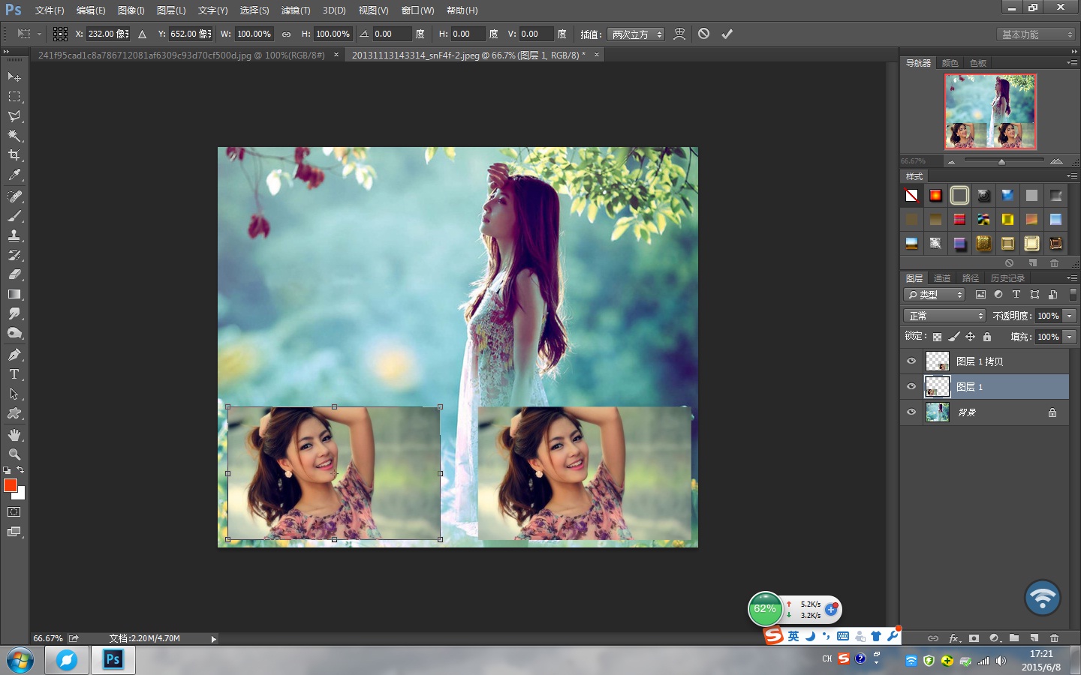The width and height of the screenshot is (1081, 675).
Task: Commit the transform with the checkmark
Action: click(727, 34)
